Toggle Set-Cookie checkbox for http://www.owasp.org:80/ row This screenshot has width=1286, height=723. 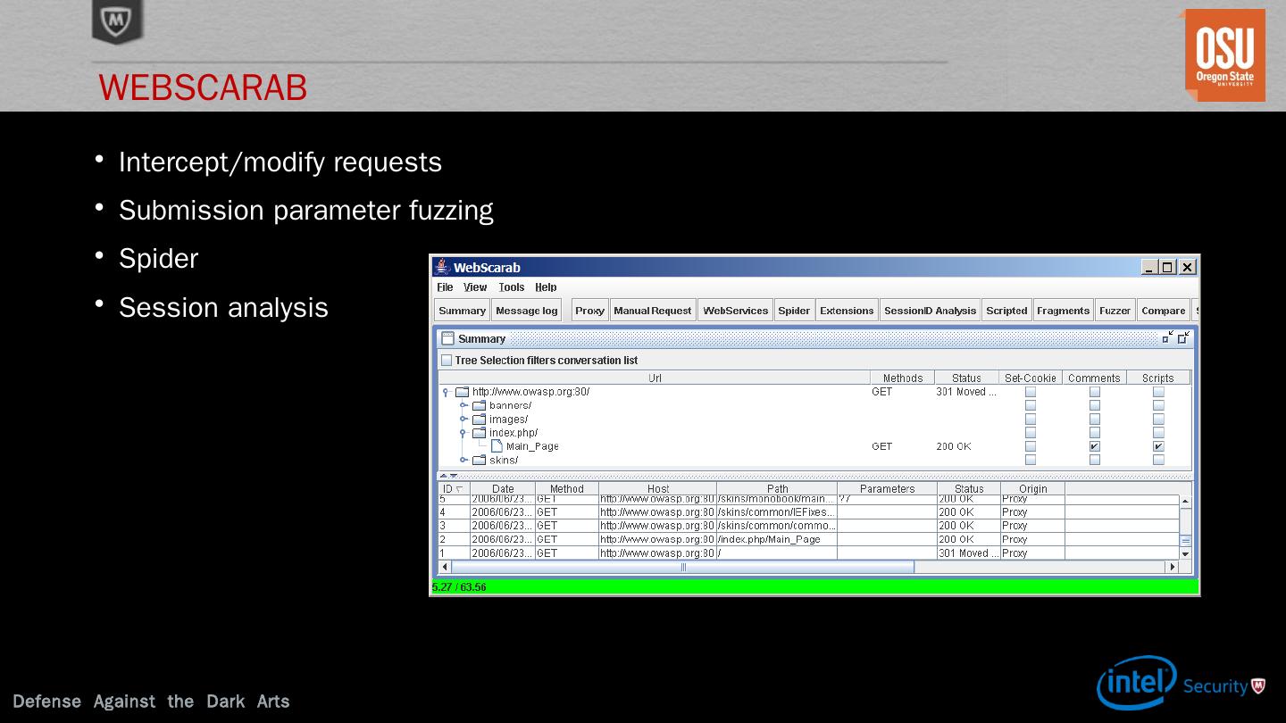(x=1031, y=392)
